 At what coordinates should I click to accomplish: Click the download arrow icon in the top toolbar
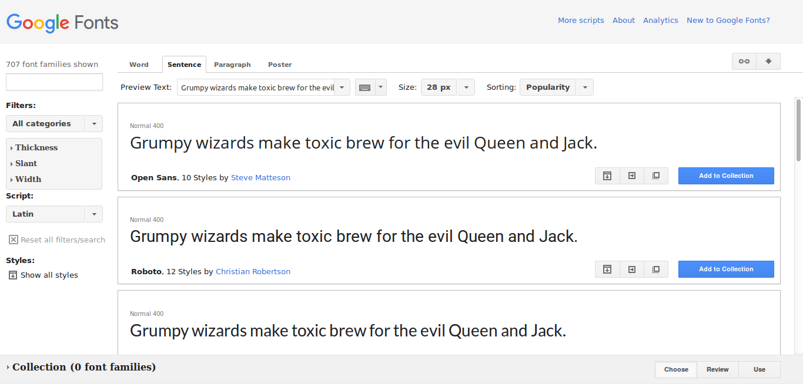point(768,61)
